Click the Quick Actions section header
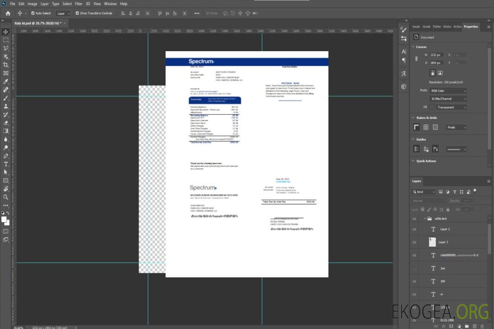494x329 pixels. (426, 161)
